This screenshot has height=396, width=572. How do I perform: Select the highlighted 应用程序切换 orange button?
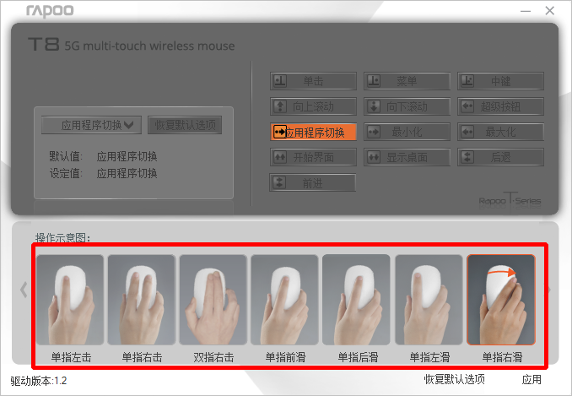tap(313, 132)
